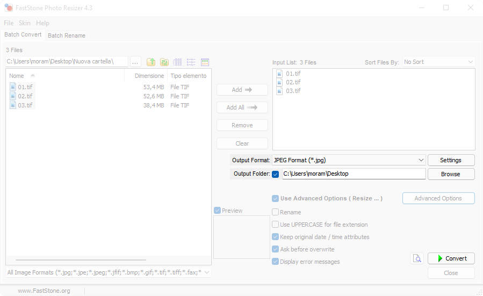Viewport: 483px width, 296px height.
Task: Click Browse for output folder
Action: [x=451, y=174]
